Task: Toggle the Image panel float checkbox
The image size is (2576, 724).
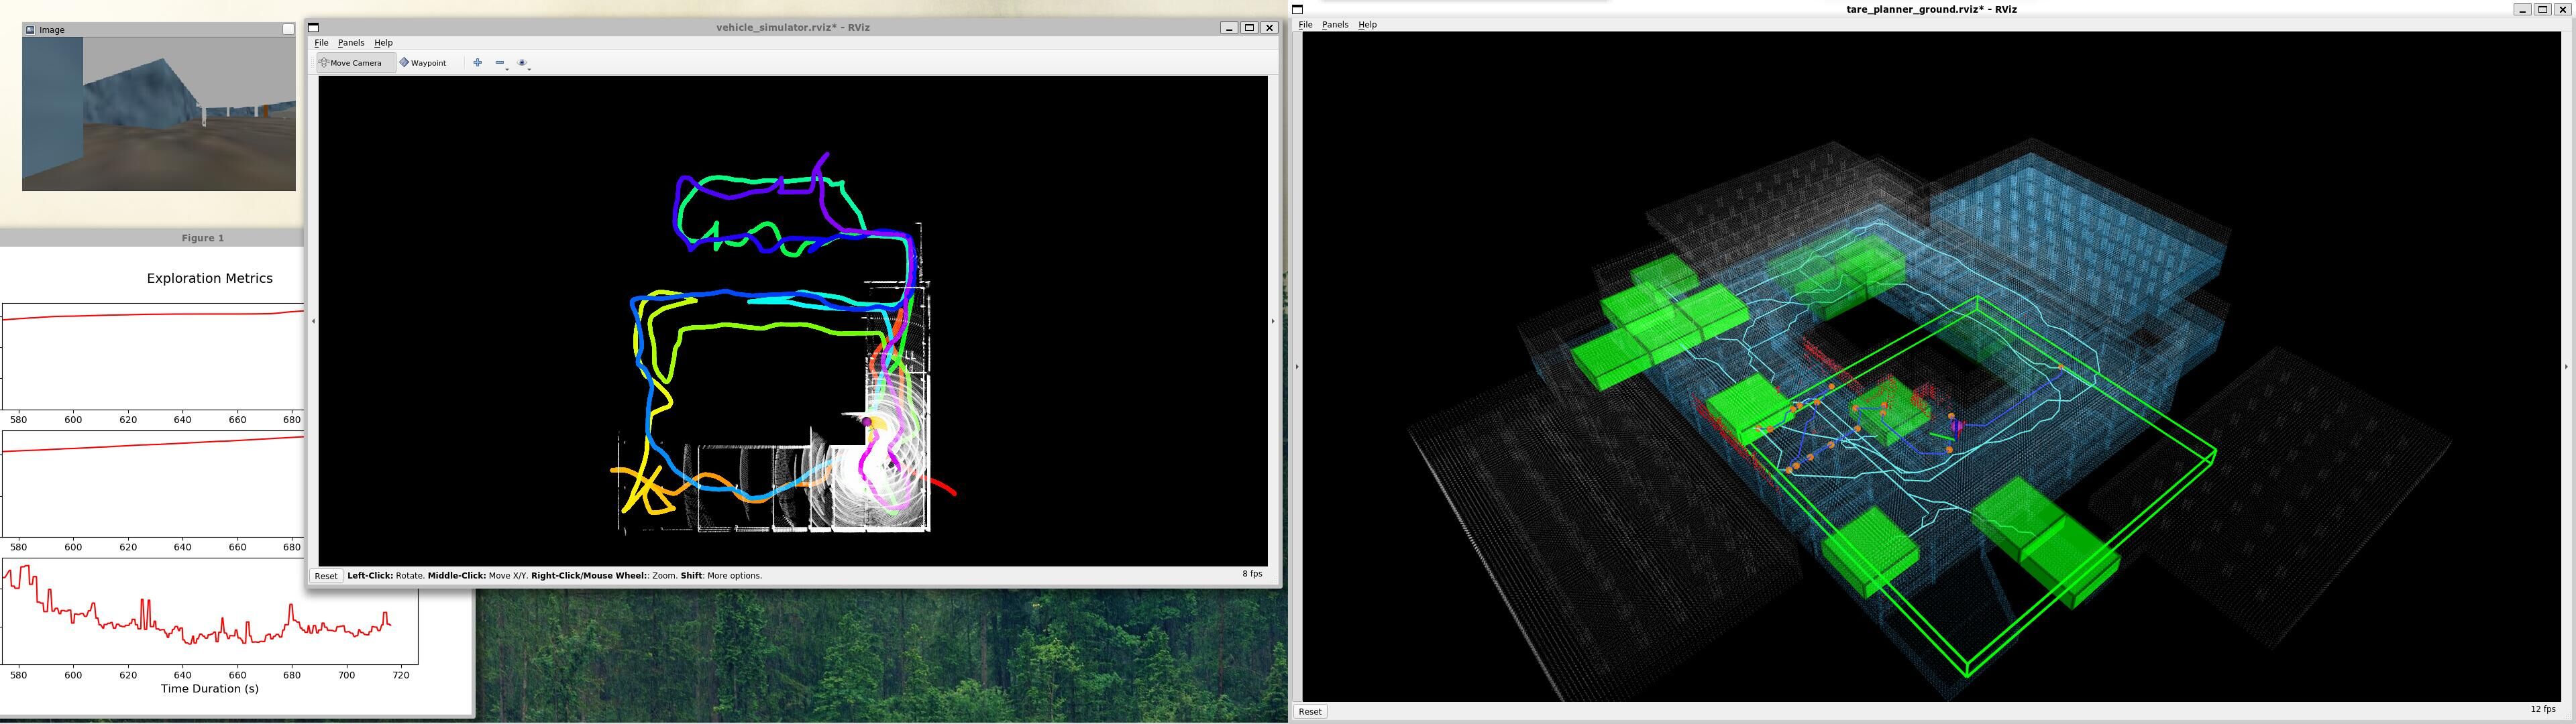Action: tap(288, 30)
